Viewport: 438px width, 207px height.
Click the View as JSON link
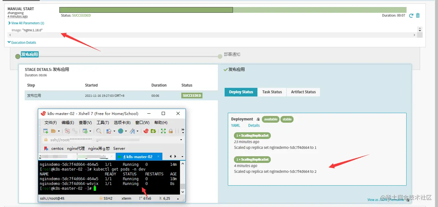point(377,200)
